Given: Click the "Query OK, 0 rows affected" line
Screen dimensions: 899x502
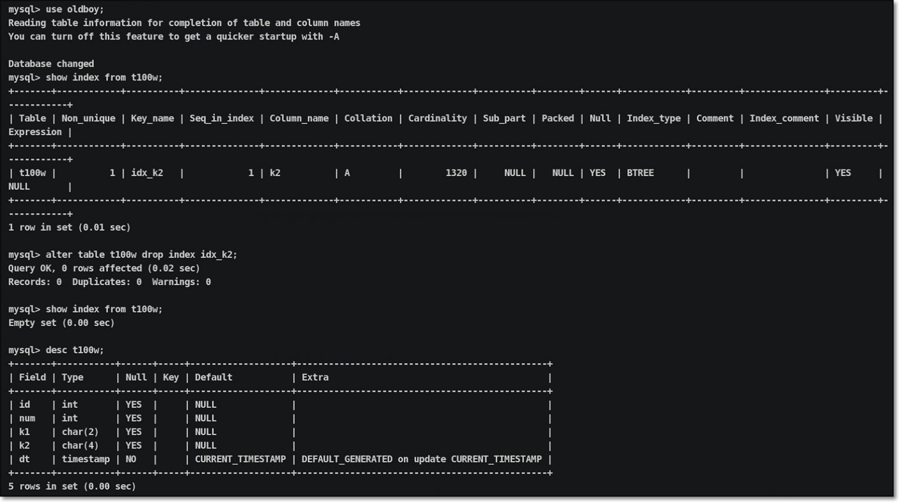Looking at the screenshot, I should (104, 268).
